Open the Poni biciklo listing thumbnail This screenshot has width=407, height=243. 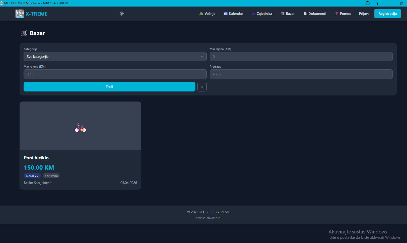coord(80,126)
